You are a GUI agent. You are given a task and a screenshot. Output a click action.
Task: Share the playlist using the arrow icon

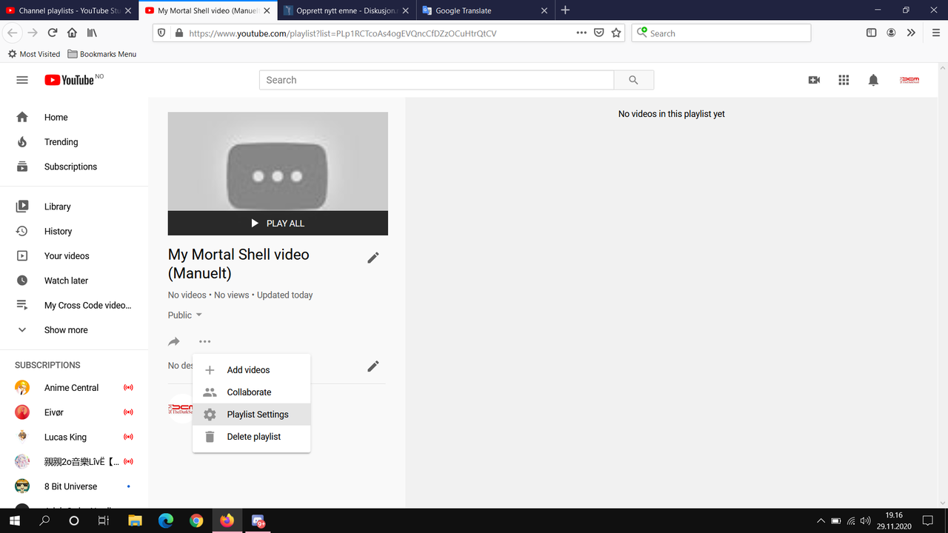(x=174, y=341)
